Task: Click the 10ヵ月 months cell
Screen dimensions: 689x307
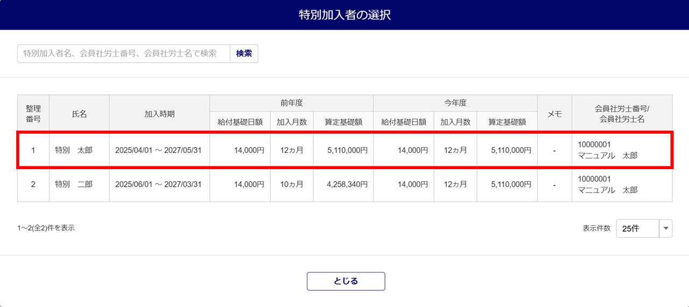Action: coord(292,184)
